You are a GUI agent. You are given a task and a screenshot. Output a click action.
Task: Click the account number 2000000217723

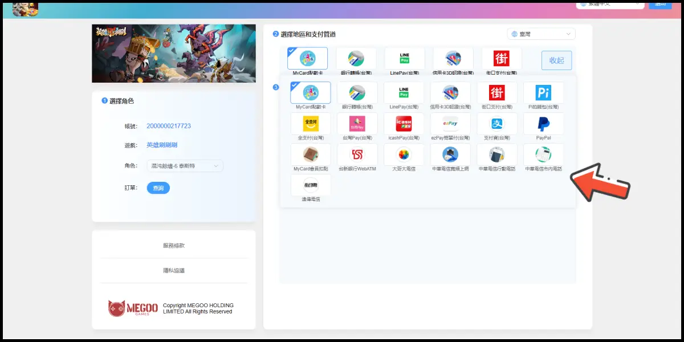point(169,126)
